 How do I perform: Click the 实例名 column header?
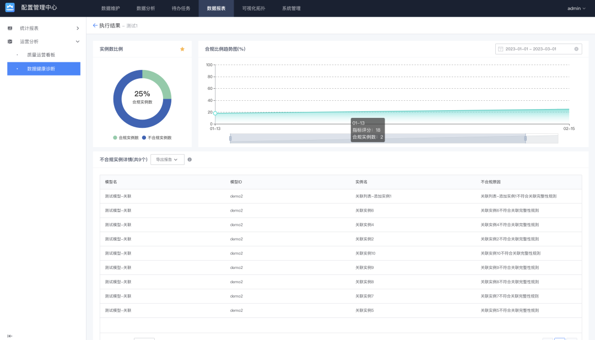(x=361, y=182)
